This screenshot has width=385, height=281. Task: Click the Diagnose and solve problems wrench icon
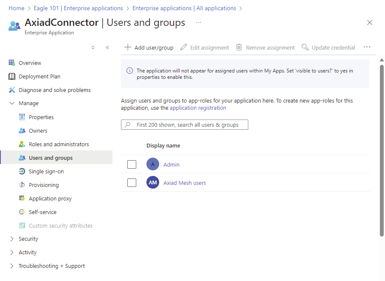[x=11, y=90]
